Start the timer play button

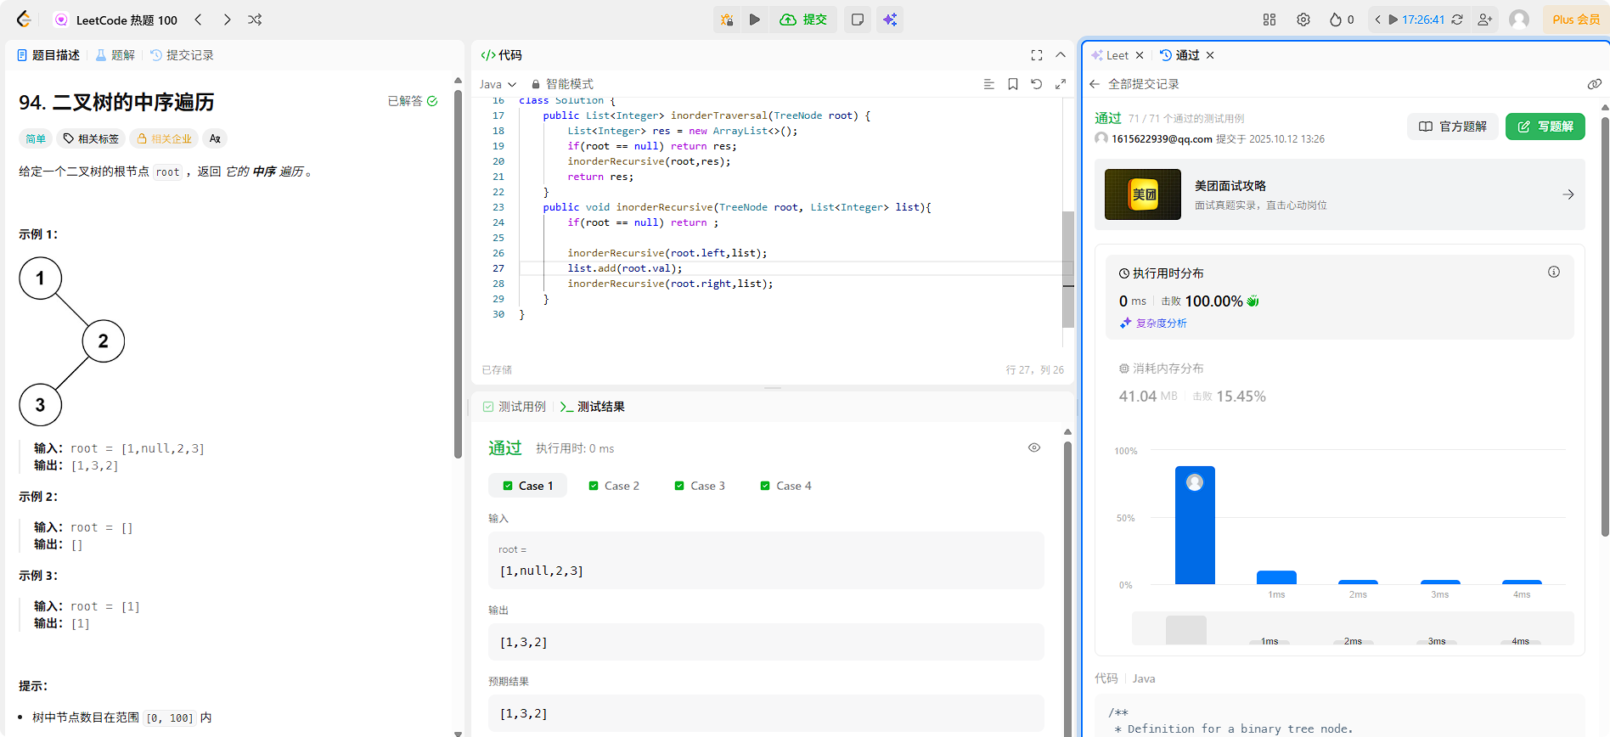click(x=1393, y=20)
